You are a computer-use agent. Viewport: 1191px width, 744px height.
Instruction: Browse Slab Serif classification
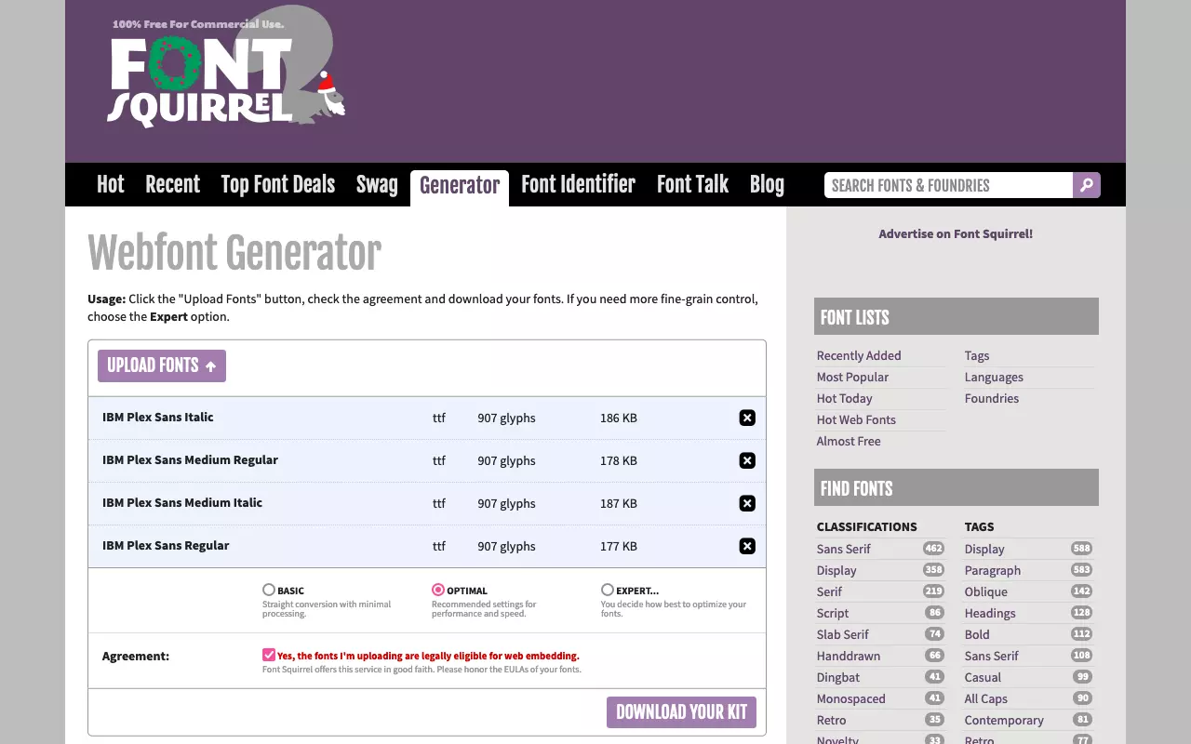[843, 634]
